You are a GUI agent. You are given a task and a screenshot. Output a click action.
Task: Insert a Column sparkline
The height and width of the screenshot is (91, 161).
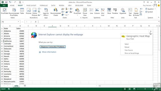97,11
